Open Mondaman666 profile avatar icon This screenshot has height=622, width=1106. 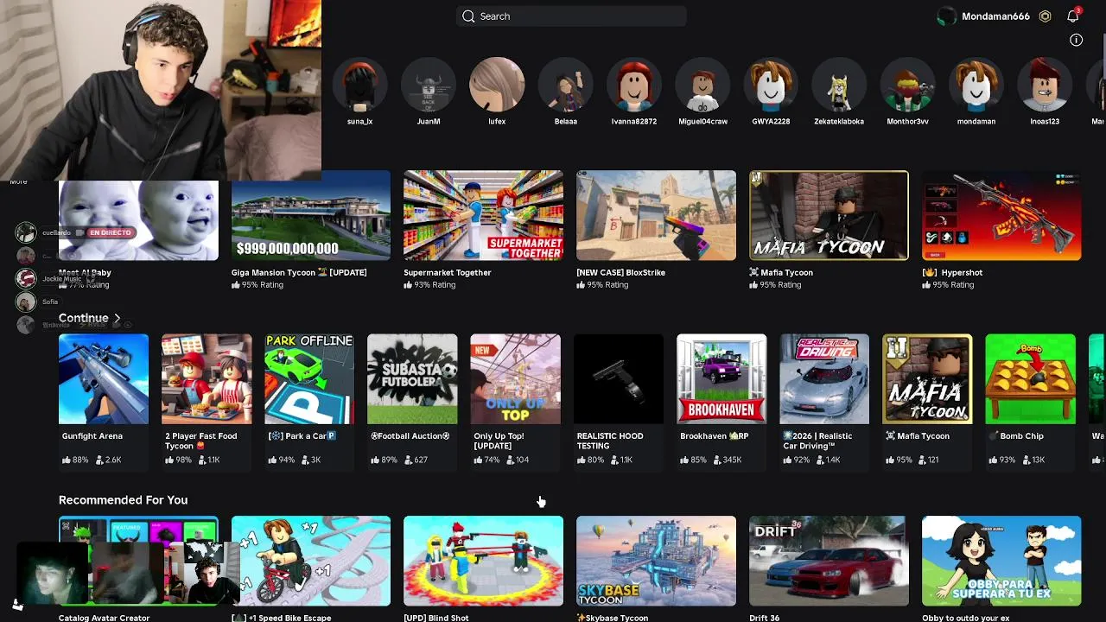point(947,16)
